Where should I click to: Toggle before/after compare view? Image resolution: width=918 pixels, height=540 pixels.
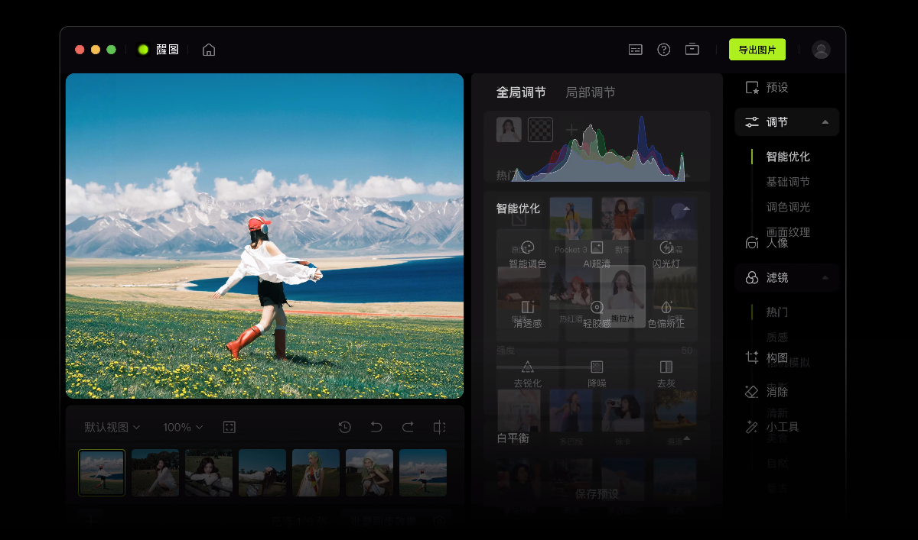point(439,427)
